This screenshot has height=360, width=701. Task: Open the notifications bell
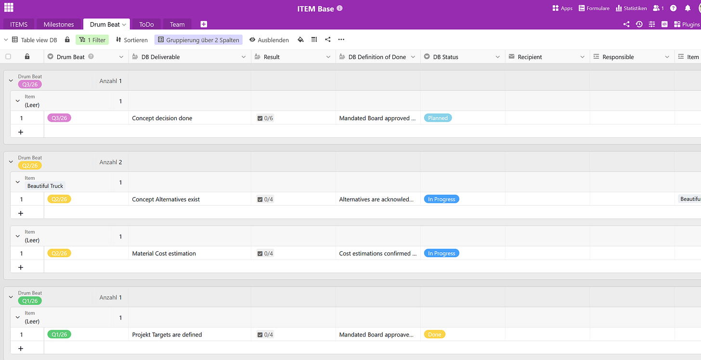pos(688,8)
